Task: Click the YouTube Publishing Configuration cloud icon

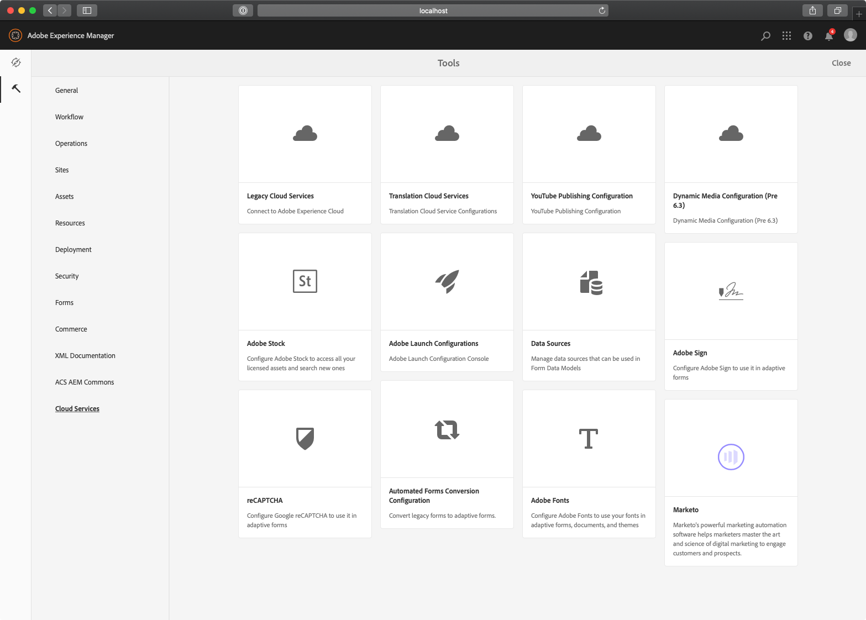Action: (x=589, y=134)
